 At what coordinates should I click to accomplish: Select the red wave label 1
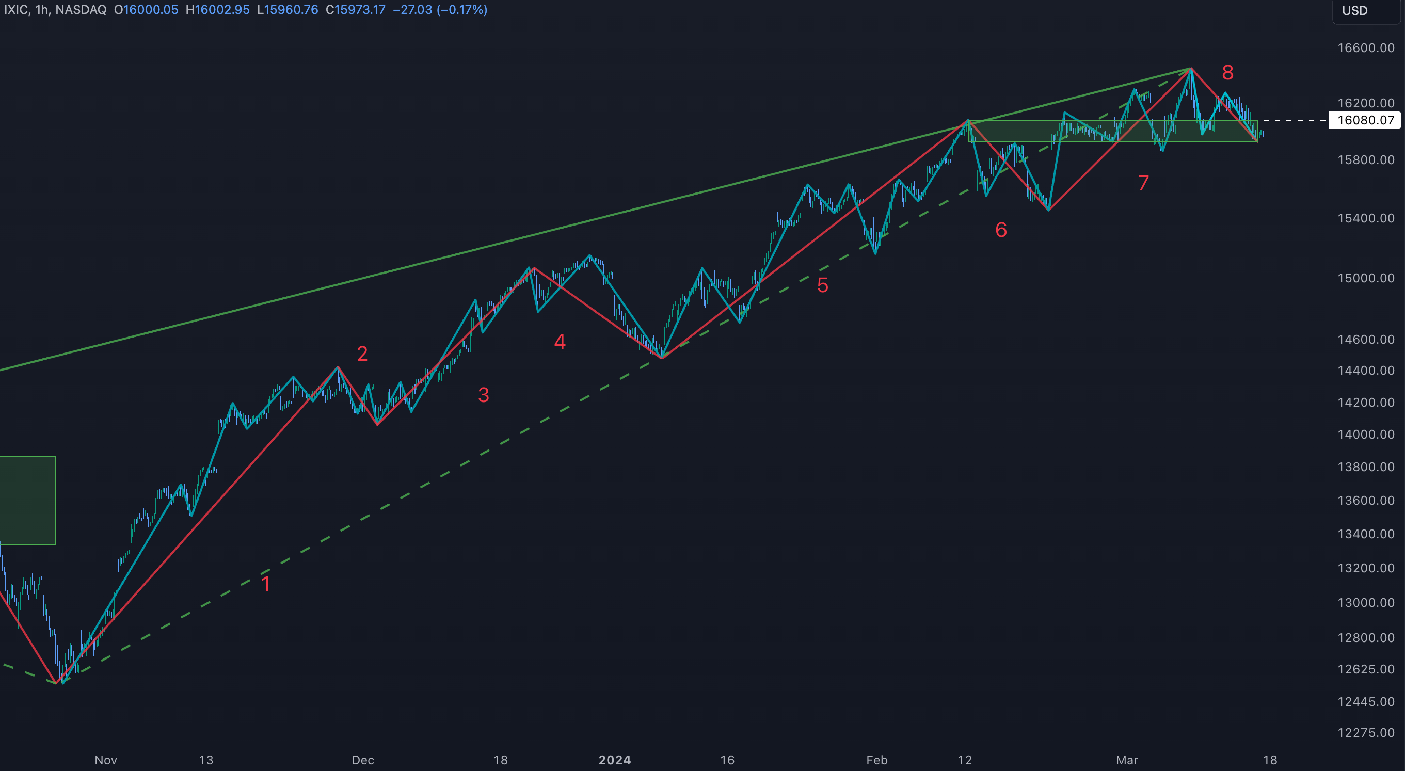266,584
